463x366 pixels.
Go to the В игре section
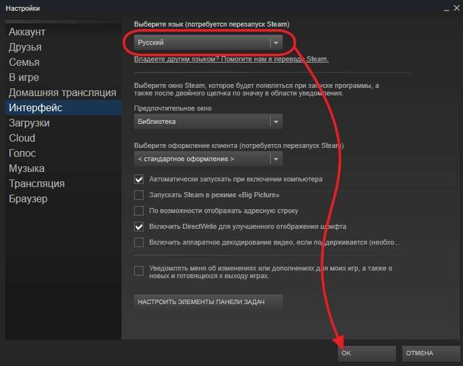(x=63, y=77)
